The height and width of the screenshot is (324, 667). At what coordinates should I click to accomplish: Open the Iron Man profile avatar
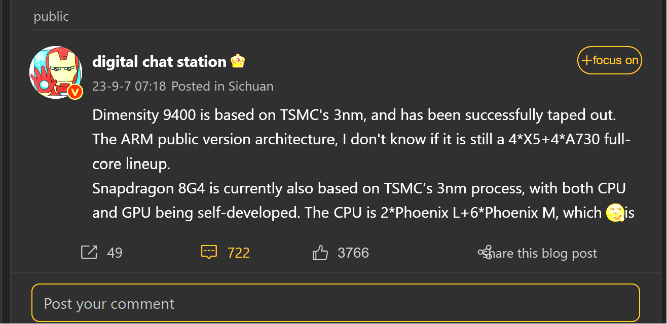56,72
